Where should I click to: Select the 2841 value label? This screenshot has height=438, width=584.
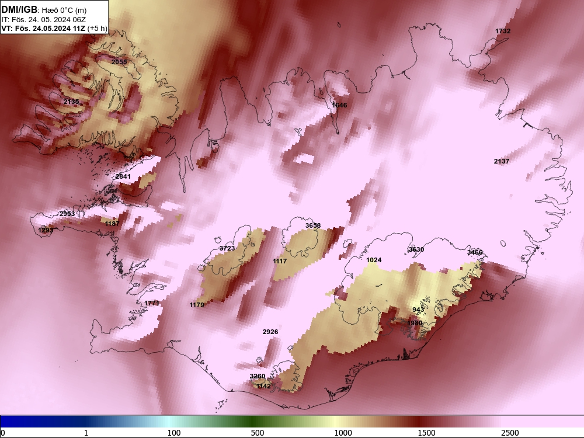[123, 176]
